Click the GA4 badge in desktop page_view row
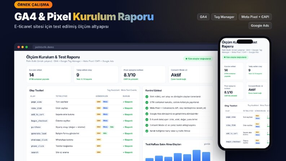 (x=99, y=102)
